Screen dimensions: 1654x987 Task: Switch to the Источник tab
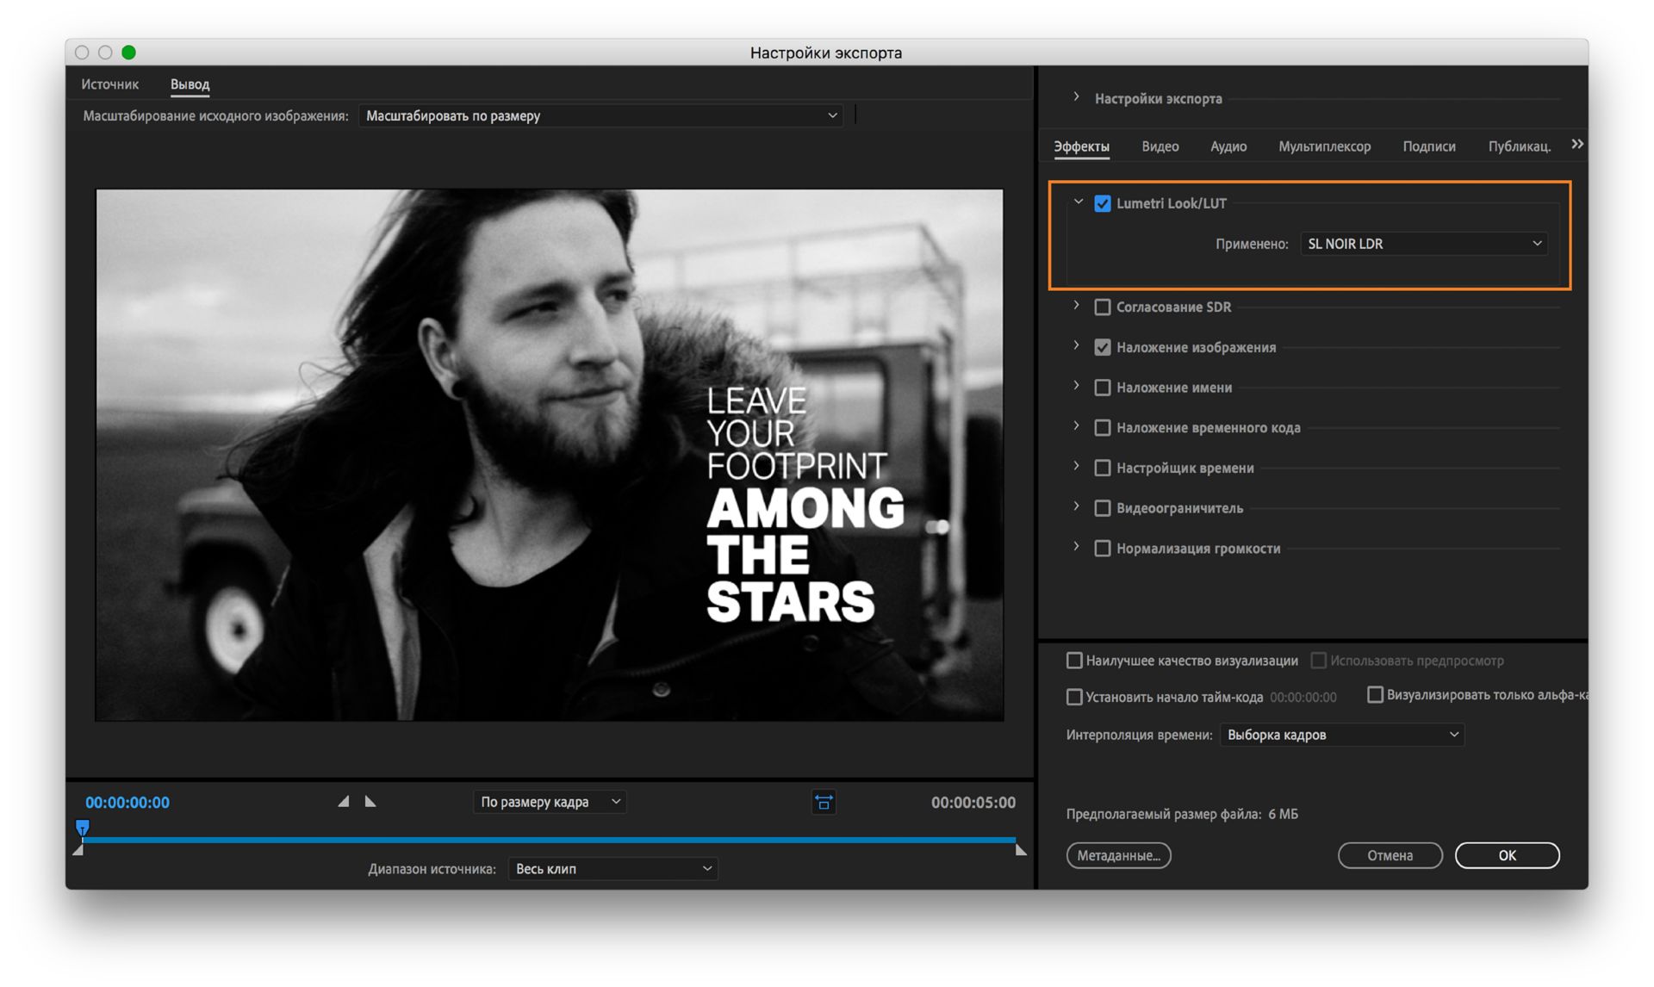coord(109,84)
